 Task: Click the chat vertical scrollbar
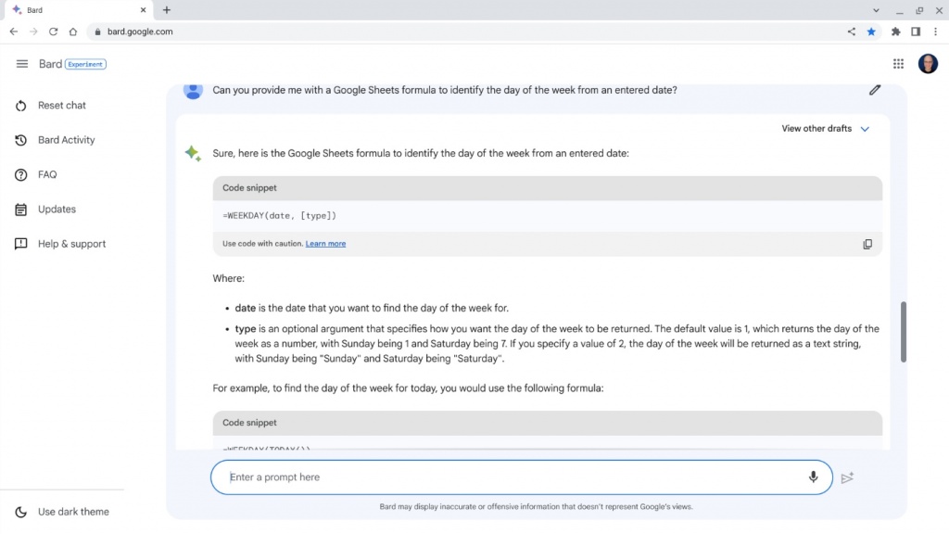(x=903, y=332)
